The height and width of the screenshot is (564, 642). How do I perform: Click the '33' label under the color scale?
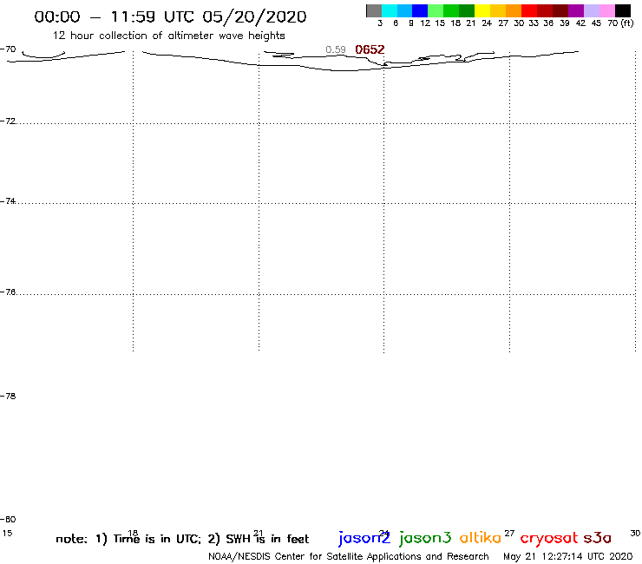(534, 23)
